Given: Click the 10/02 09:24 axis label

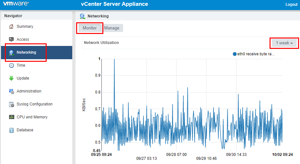Looking at the screenshot, I should click(x=283, y=155).
